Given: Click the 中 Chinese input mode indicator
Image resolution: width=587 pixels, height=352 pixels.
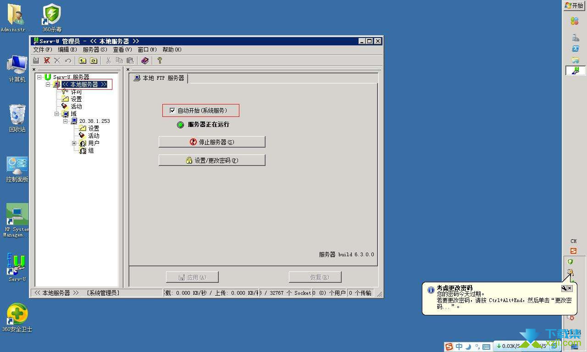Looking at the screenshot, I should click(460, 346).
